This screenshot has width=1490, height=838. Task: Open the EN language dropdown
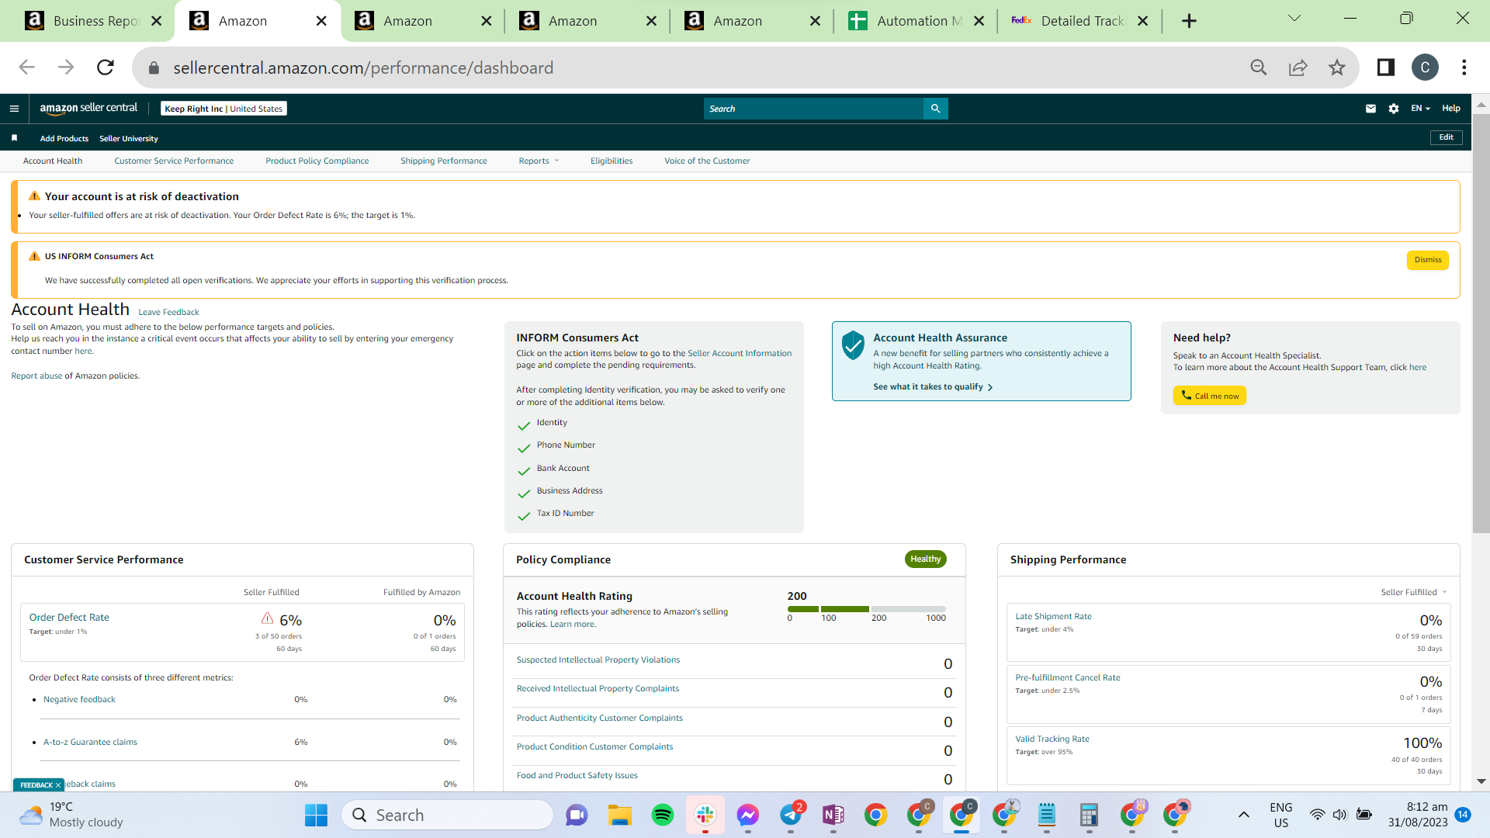[x=1420, y=109]
